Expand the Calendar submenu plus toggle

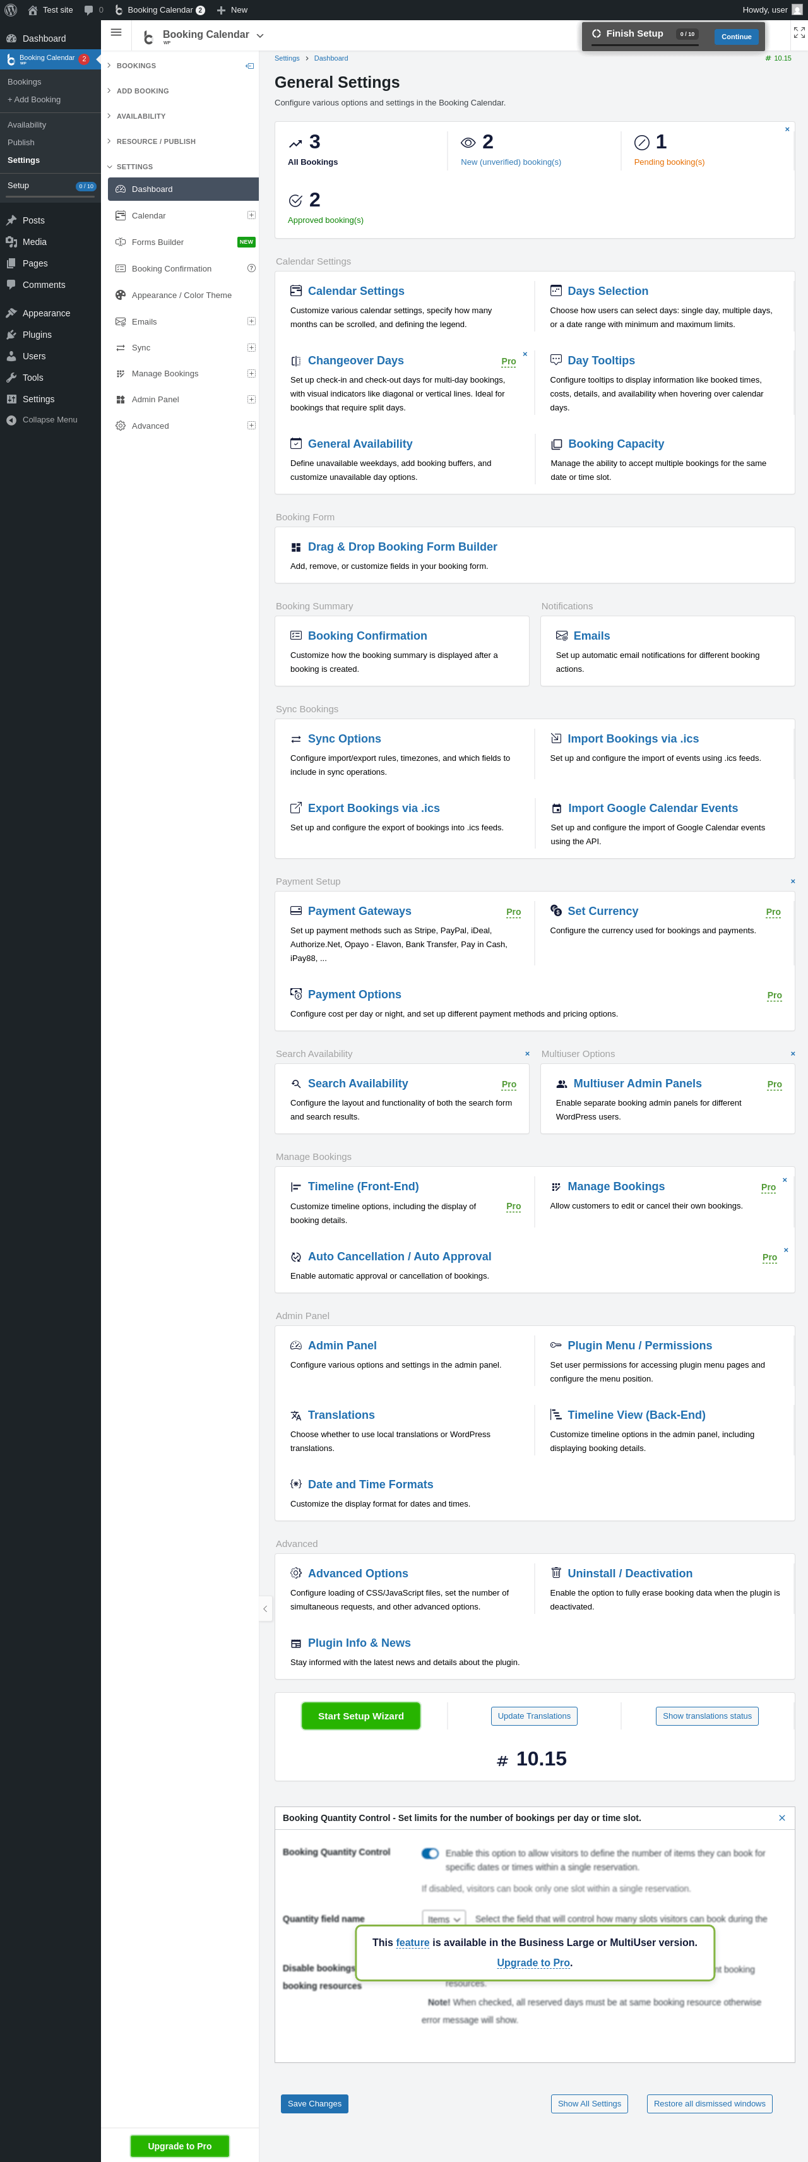click(251, 216)
